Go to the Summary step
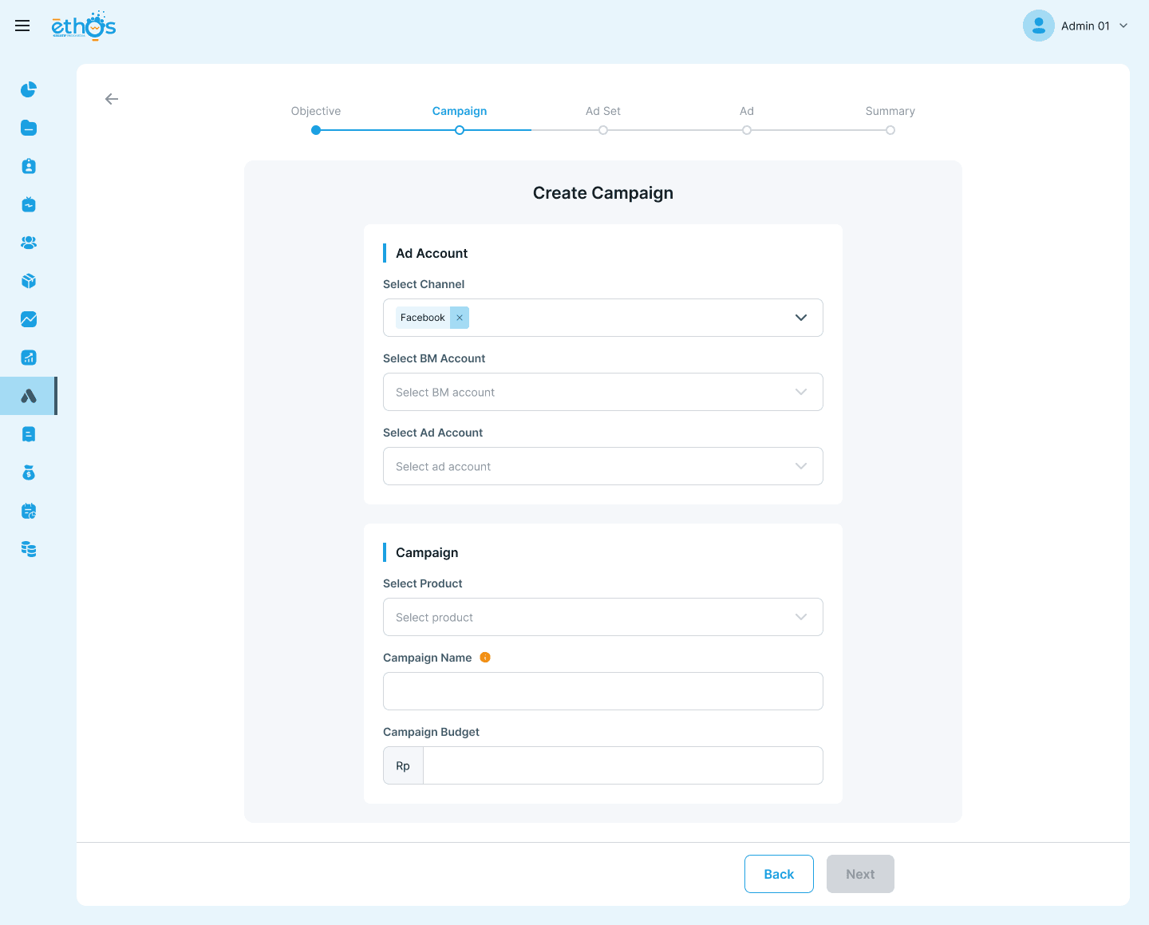Image resolution: width=1149 pixels, height=925 pixels. pos(890,111)
